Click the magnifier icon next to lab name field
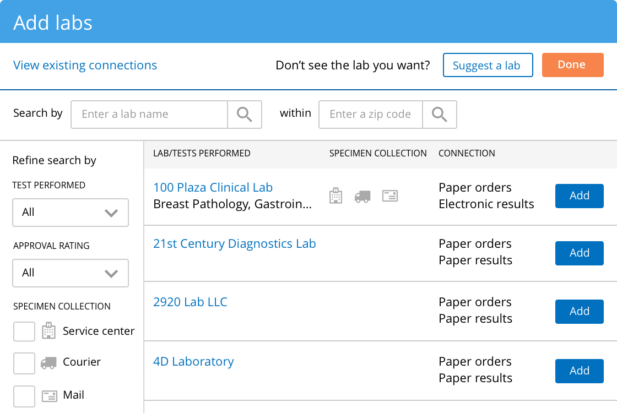The image size is (617, 413). point(244,114)
